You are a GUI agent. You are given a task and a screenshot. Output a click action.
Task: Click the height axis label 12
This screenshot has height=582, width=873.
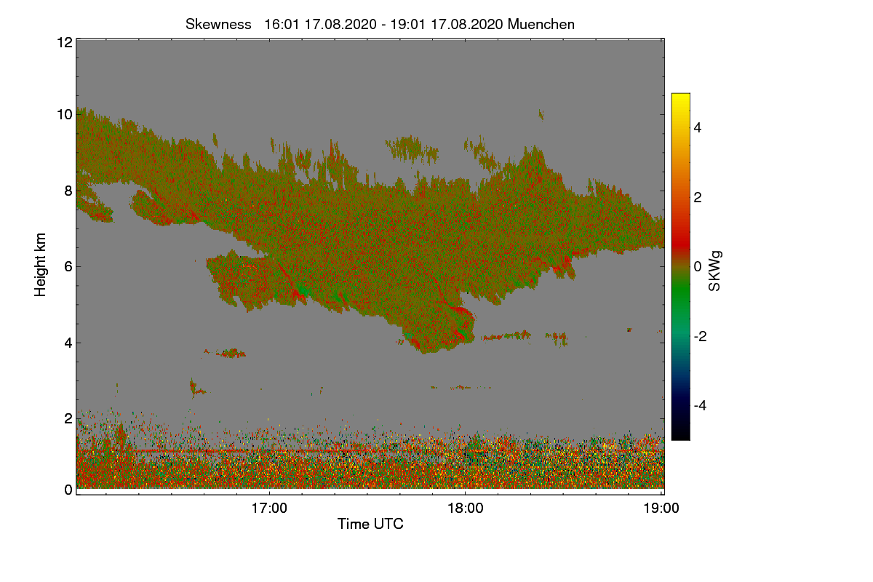pyautogui.click(x=64, y=42)
